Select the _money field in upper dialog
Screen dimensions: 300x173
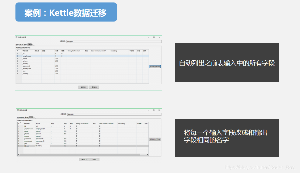point(25,63)
